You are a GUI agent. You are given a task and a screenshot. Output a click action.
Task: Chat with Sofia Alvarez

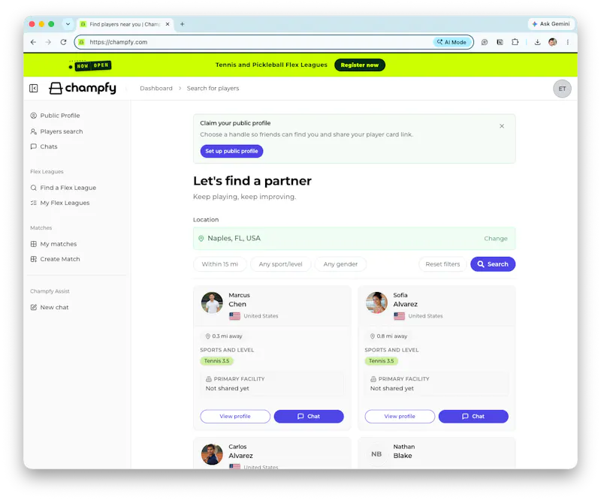click(x=473, y=417)
